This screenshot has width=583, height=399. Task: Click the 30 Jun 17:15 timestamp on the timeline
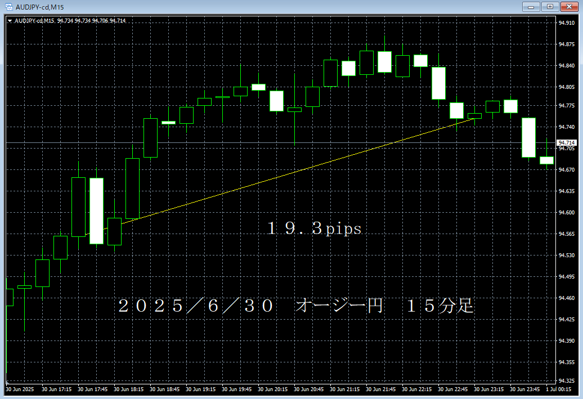tap(56, 388)
